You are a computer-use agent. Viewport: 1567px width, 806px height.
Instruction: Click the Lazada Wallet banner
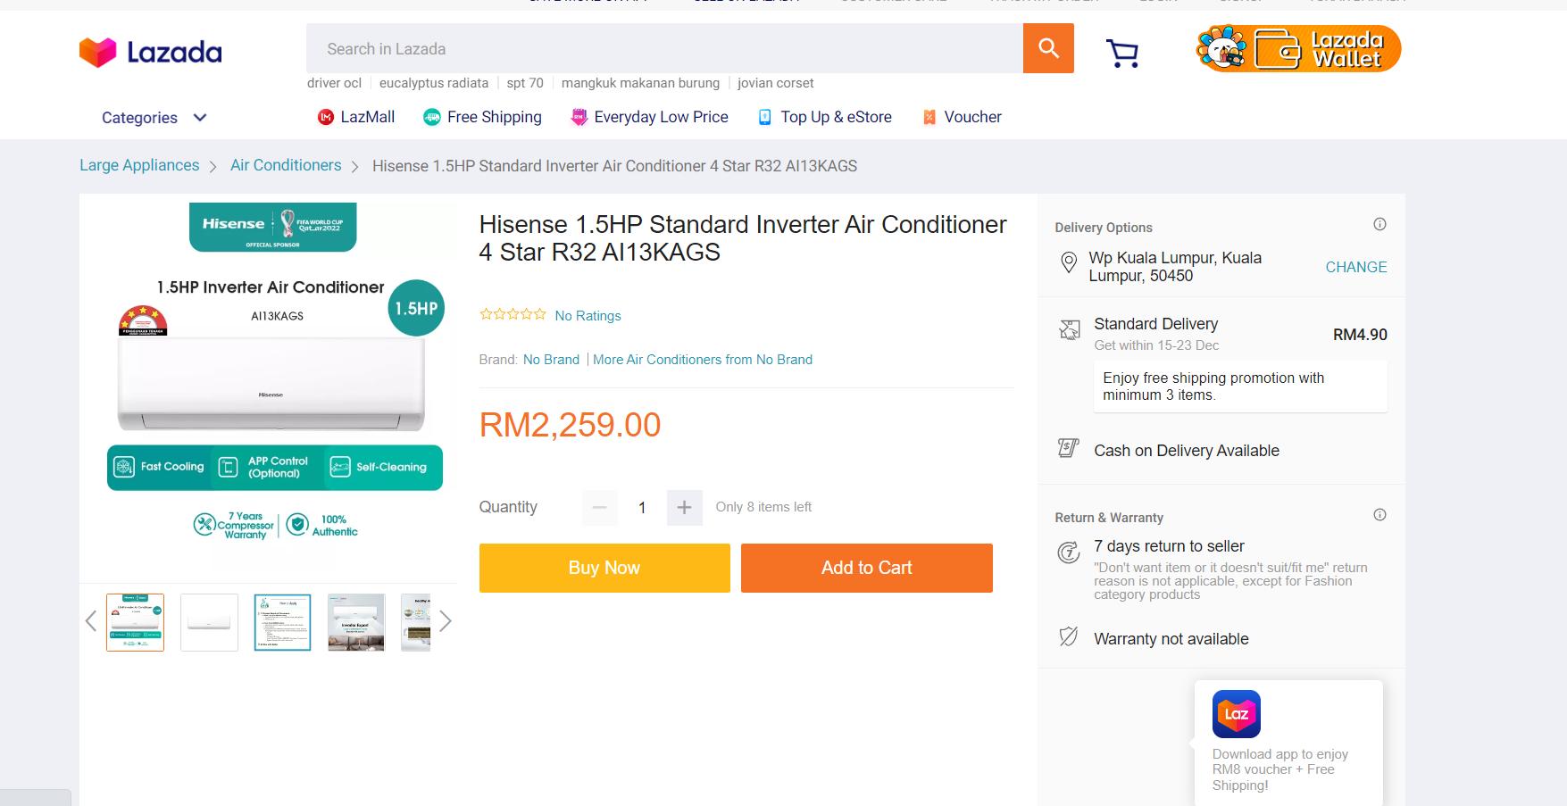(1298, 49)
